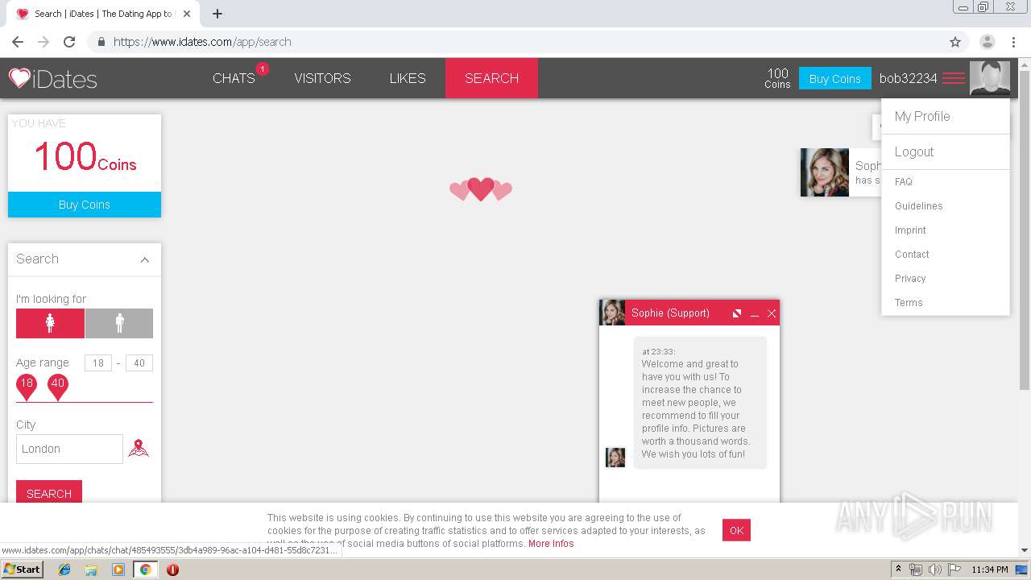Accept cookies with the OK button

pyautogui.click(x=736, y=530)
